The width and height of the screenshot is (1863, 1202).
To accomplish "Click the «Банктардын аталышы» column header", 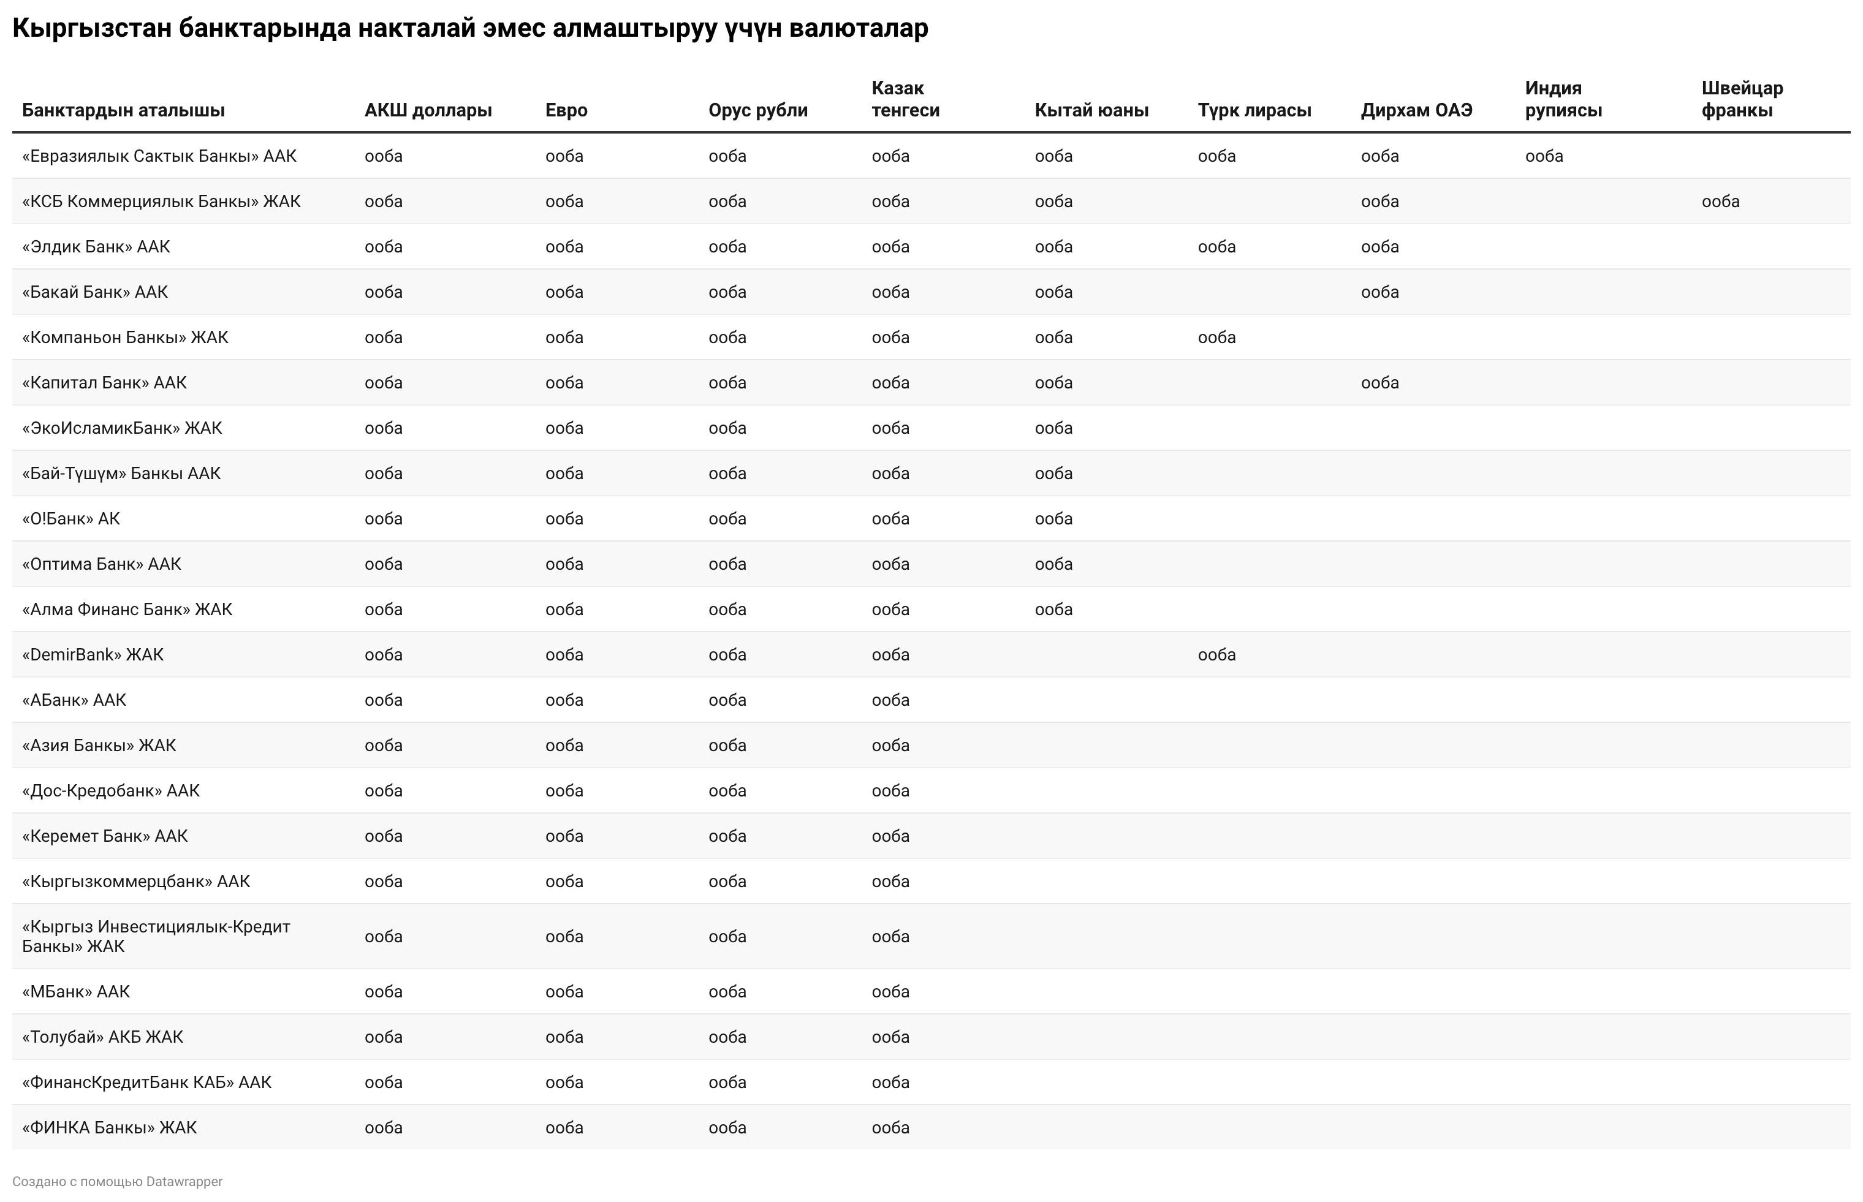I will click(123, 110).
